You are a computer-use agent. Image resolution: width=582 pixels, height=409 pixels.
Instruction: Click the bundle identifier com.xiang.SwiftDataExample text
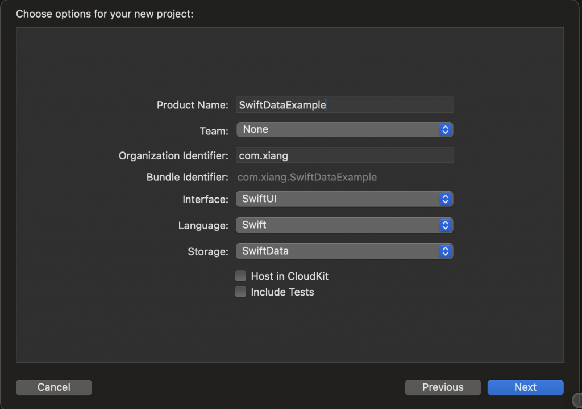(307, 177)
